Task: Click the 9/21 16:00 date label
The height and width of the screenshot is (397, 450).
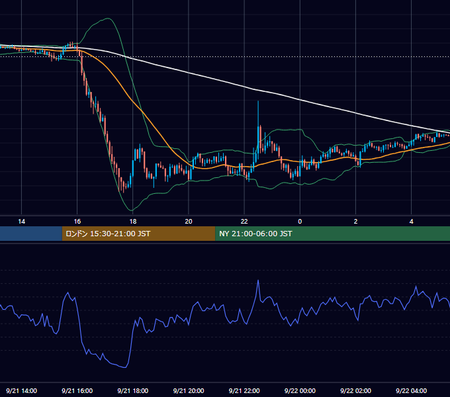Action: 77,390
